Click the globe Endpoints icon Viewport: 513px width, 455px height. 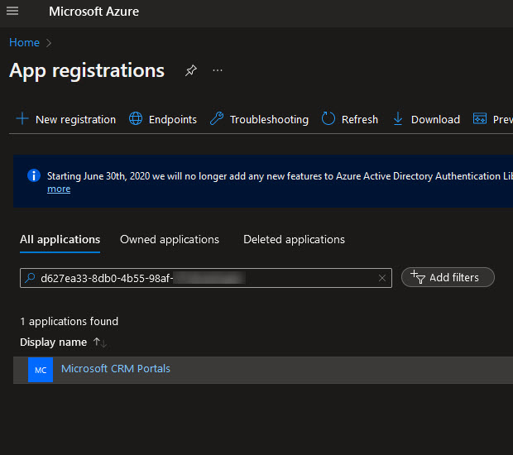tap(136, 118)
